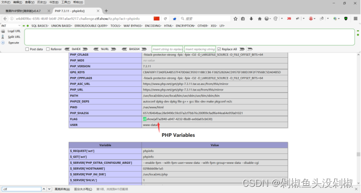This screenshot has height=193, width=361.
Task: Click in the HackBar URL text area
Action: tap(189, 37)
